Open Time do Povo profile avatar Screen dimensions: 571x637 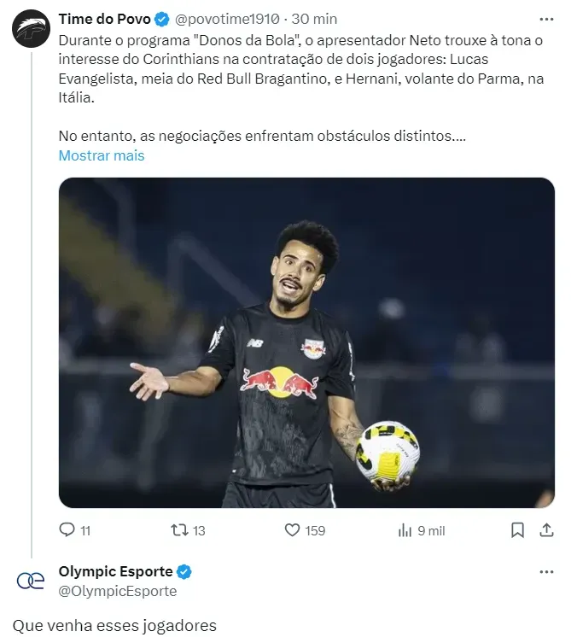click(x=30, y=29)
